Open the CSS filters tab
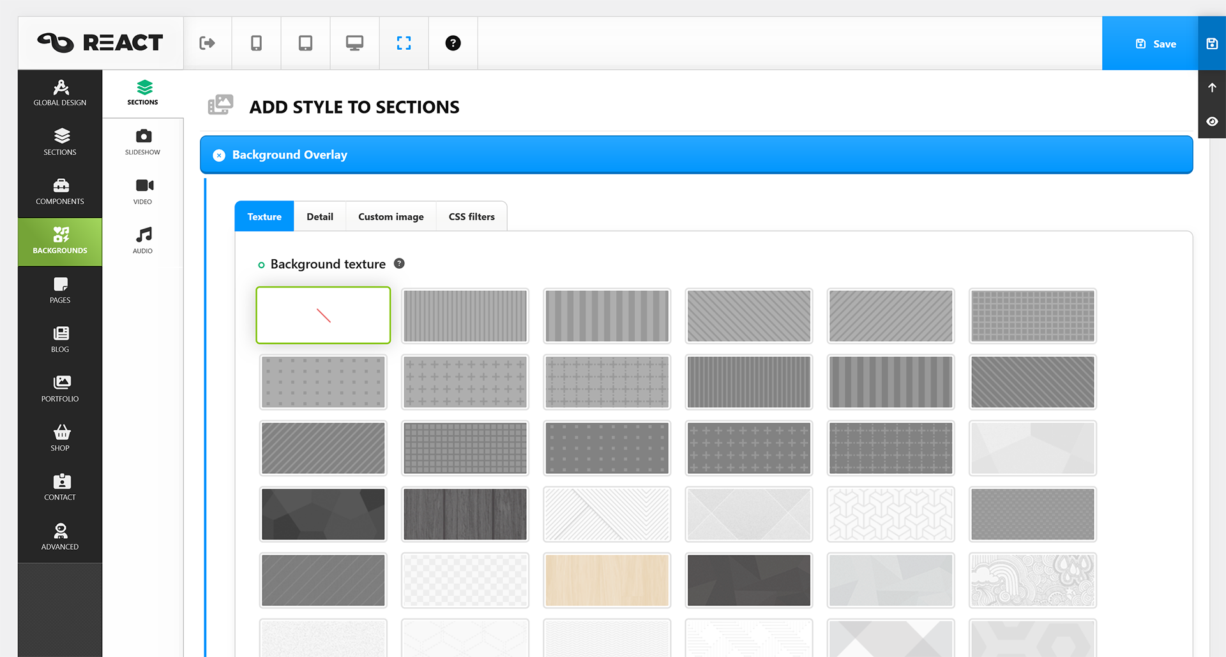The height and width of the screenshot is (657, 1226). tap(471, 216)
